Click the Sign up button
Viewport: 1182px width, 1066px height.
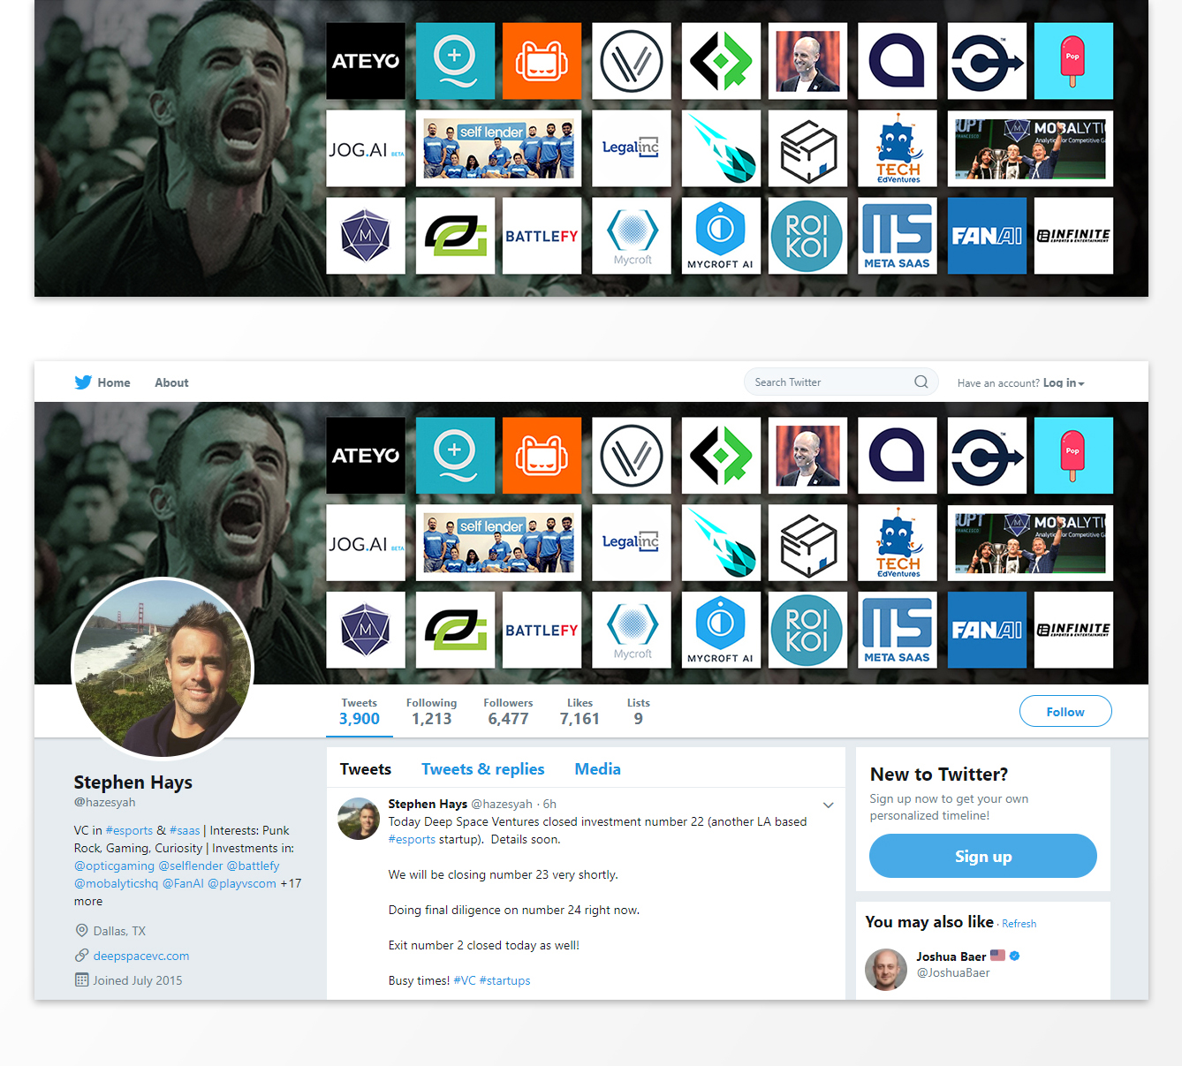pyautogui.click(x=983, y=856)
